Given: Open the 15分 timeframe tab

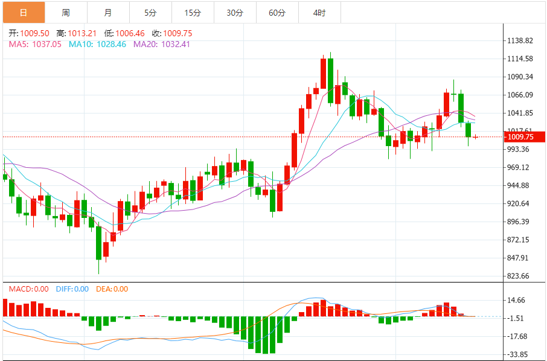Looking at the screenshot, I should click(x=193, y=13).
